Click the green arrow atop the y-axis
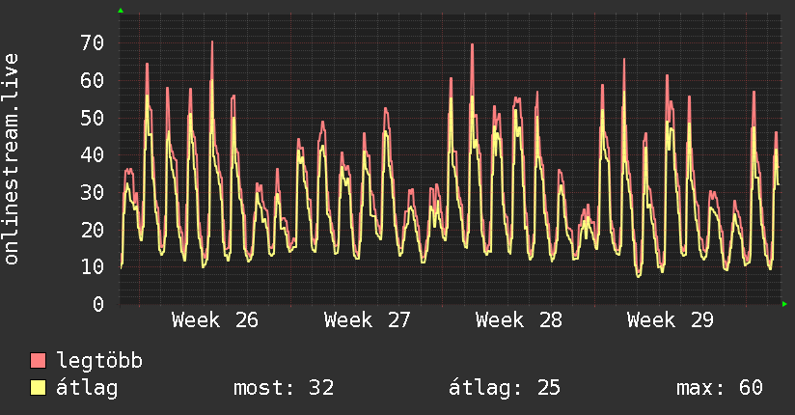This screenshot has width=795, height=415. (121, 11)
